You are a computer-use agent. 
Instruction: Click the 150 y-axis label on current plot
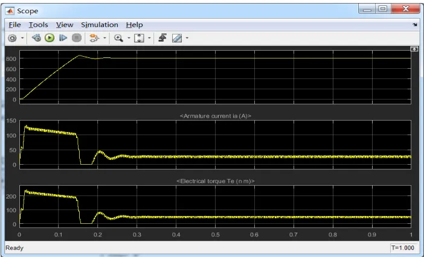point(11,121)
